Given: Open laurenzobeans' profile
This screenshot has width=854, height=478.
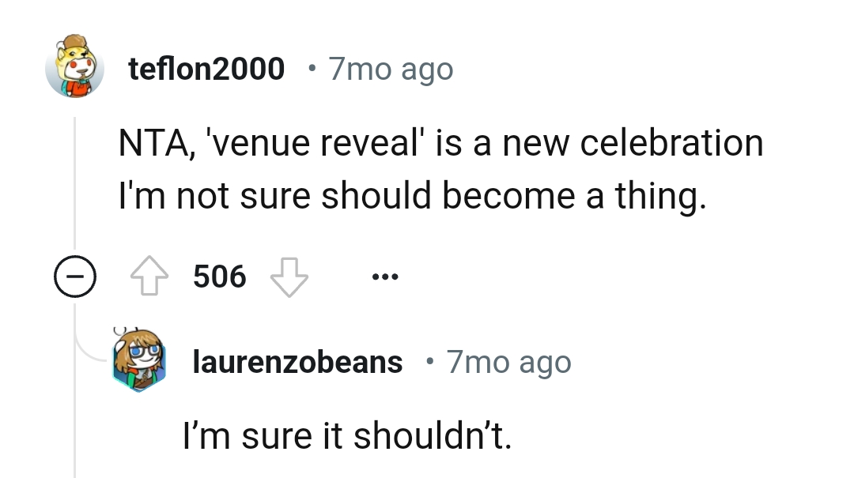Looking at the screenshot, I should 297,361.
